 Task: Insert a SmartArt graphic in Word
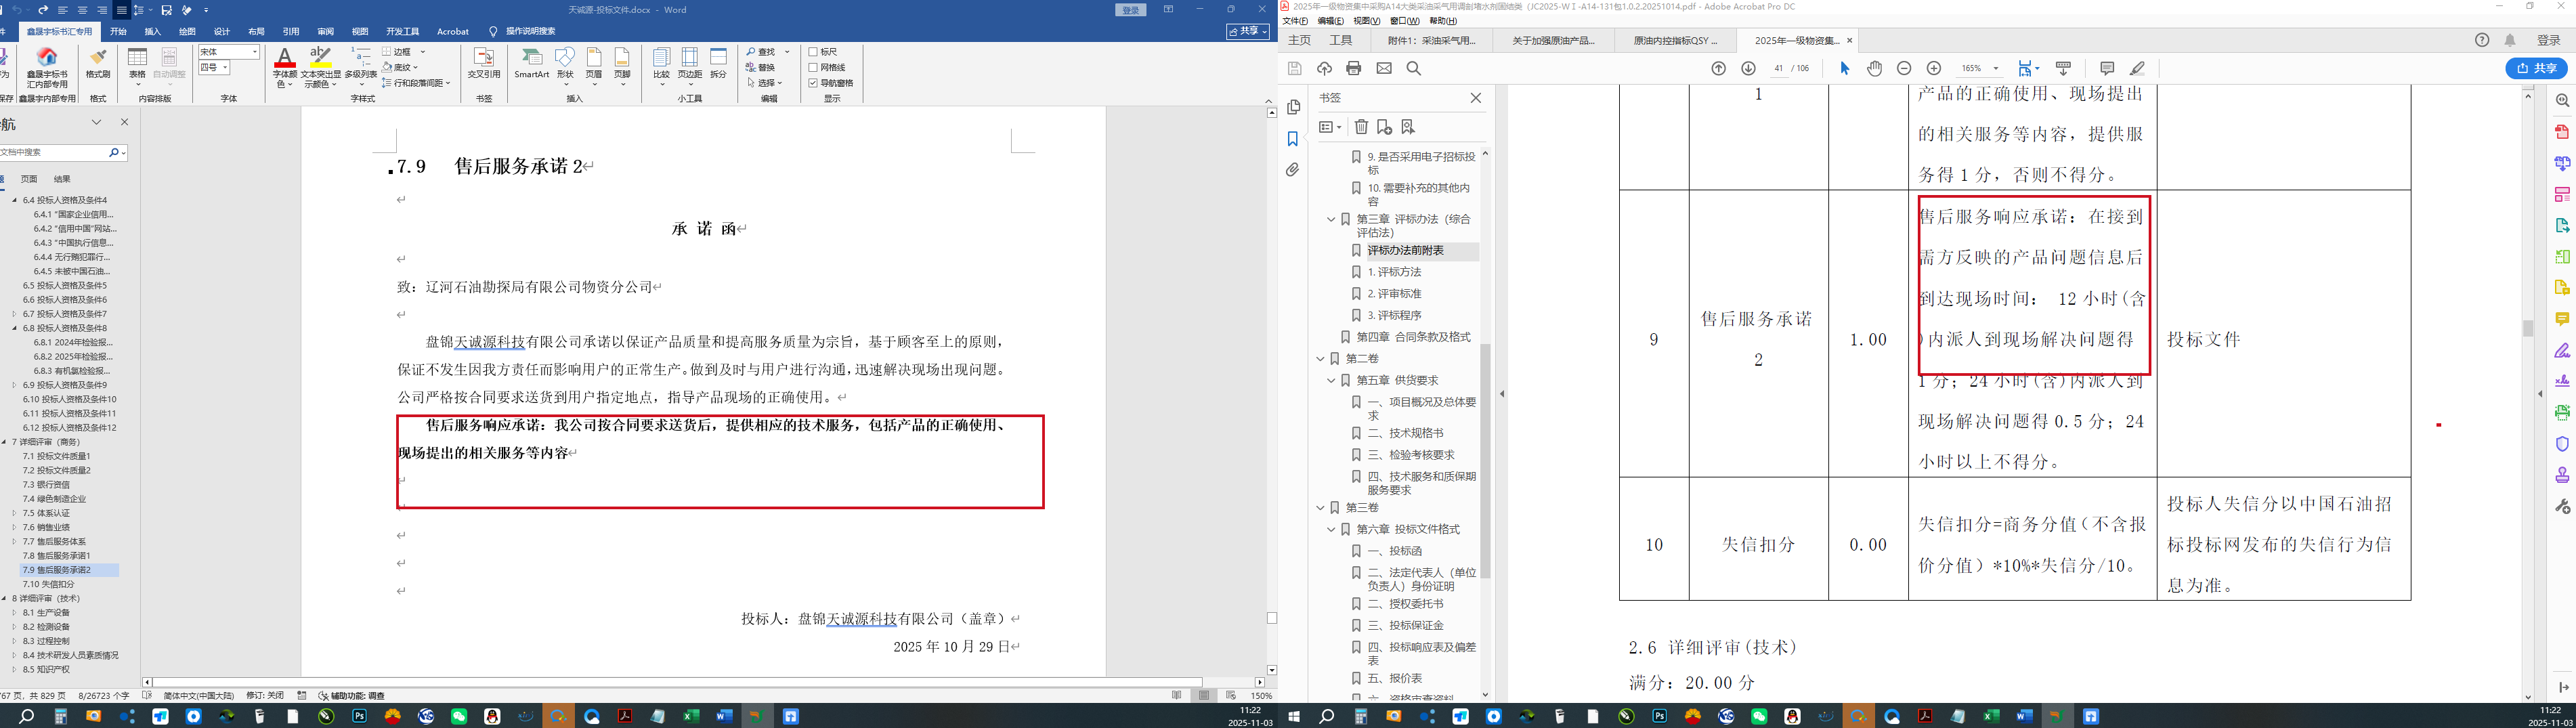coord(532,64)
